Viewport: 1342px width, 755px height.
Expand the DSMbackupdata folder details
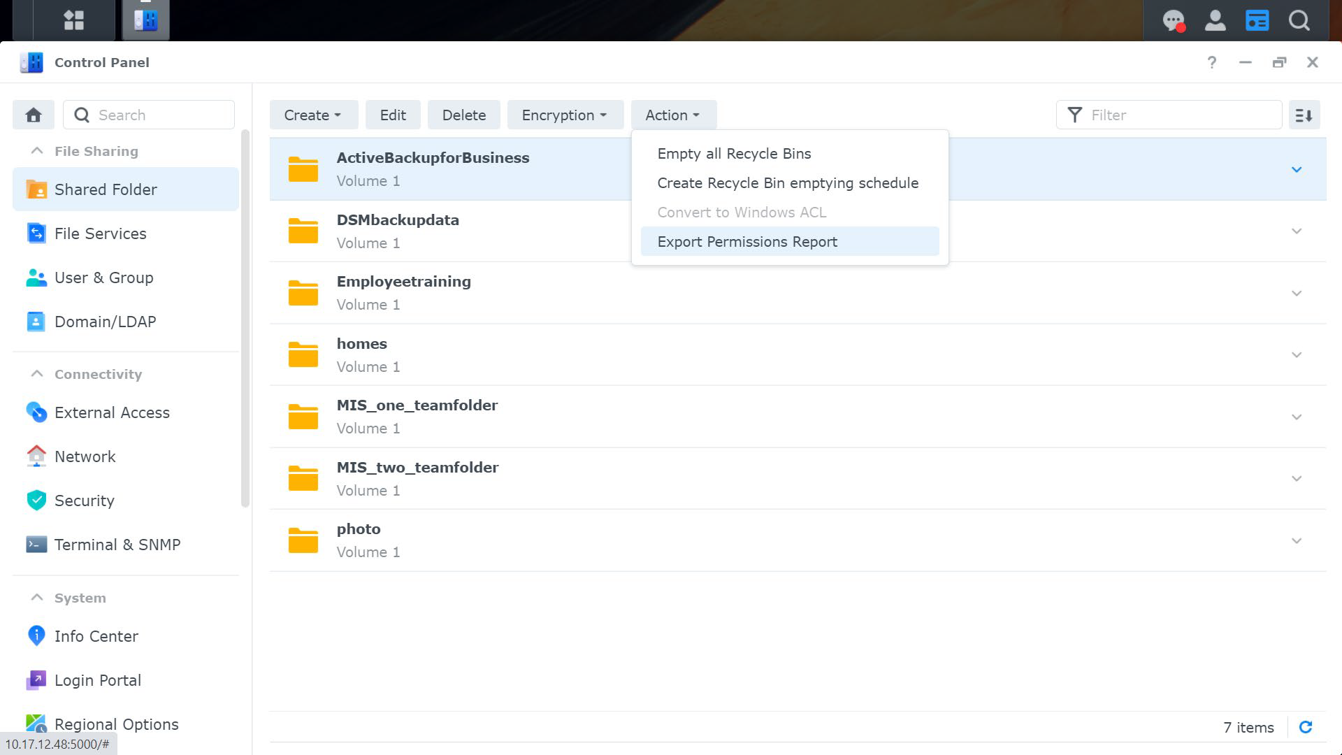(1297, 231)
